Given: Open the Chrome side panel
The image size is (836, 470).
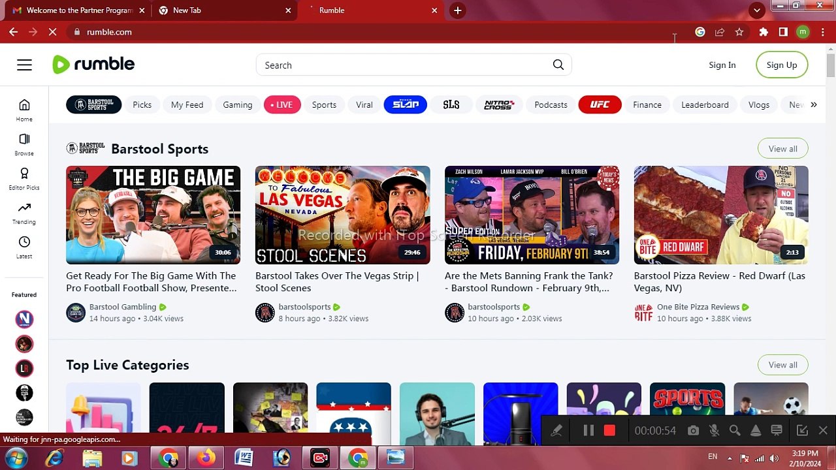Looking at the screenshot, I should point(783,32).
